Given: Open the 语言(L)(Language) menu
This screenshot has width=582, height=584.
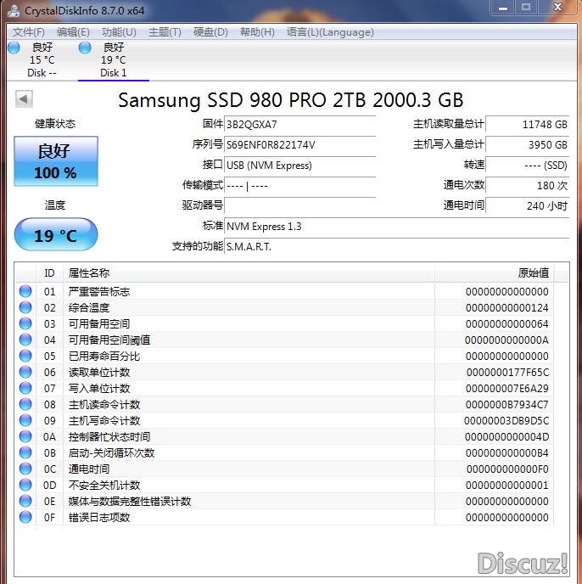Looking at the screenshot, I should click(330, 32).
